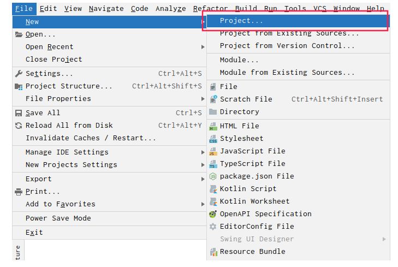The image size is (398, 267).
Task: Click the Kotlin Worksheet icon
Action: [x=213, y=201]
